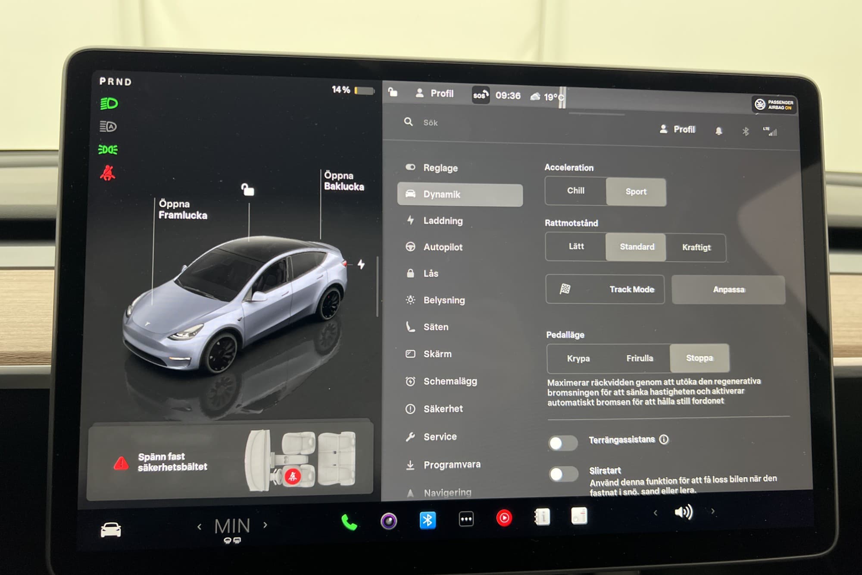The width and height of the screenshot is (862, 575).
Task: Open the all apps three-dots launcher
Action: 466,519
